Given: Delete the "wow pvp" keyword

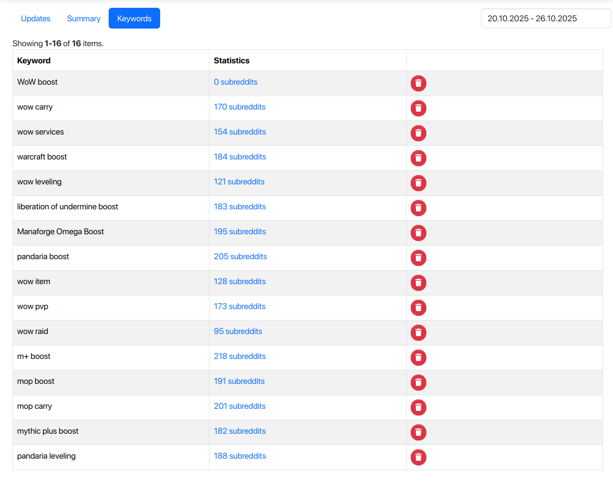Looking at the screenshot, I should (x=419, y=308).
